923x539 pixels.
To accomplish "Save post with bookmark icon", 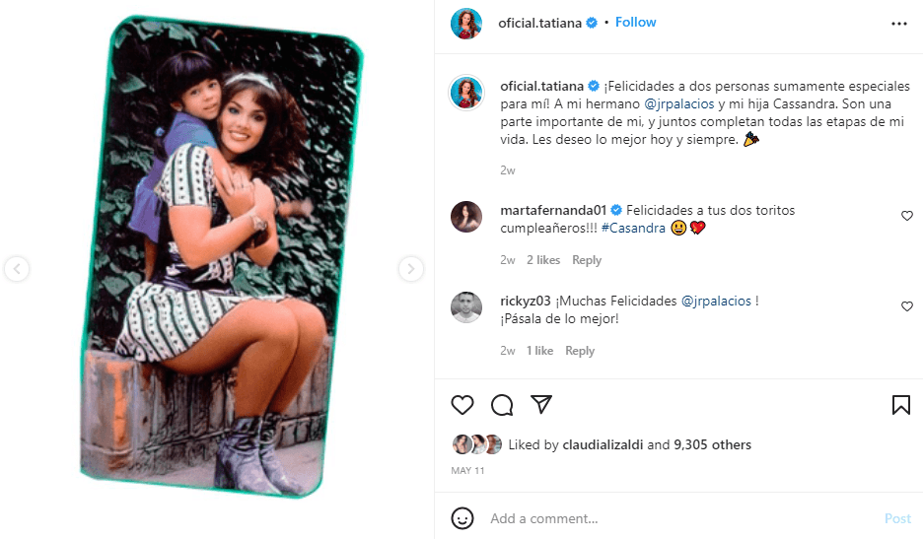I will click(x=900, y=405).
